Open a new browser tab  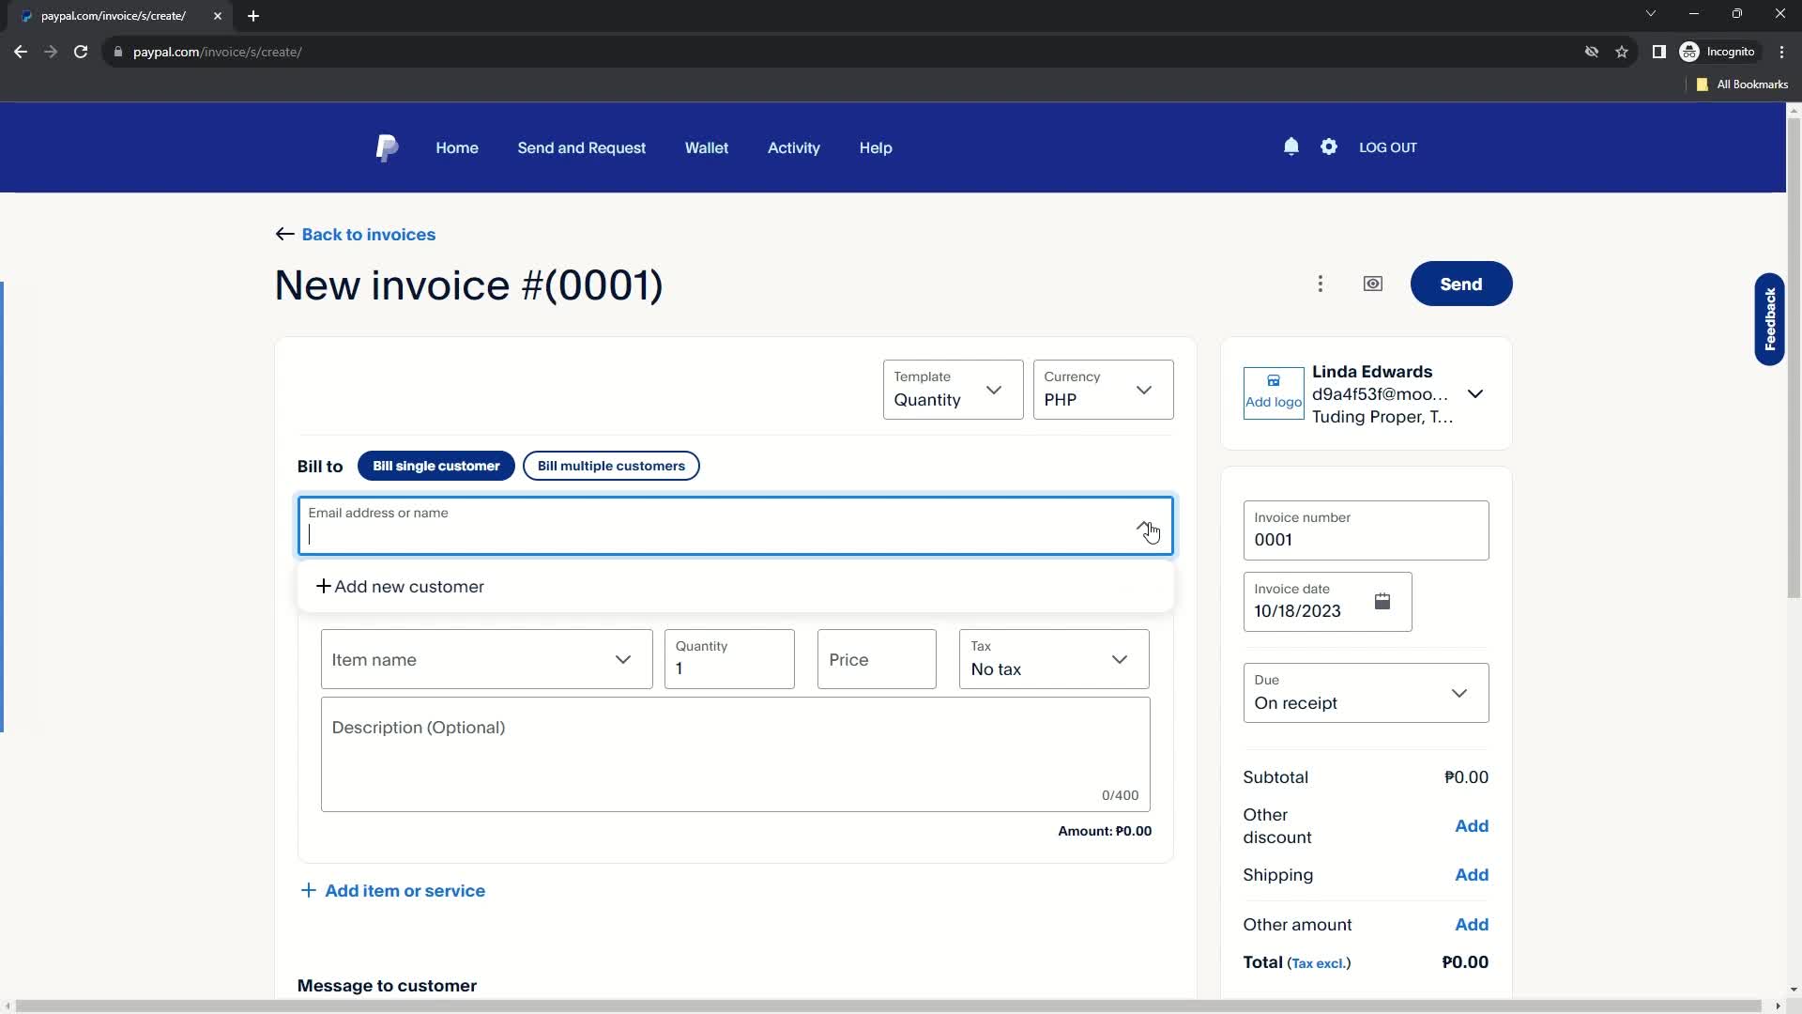tap(253, 16)
